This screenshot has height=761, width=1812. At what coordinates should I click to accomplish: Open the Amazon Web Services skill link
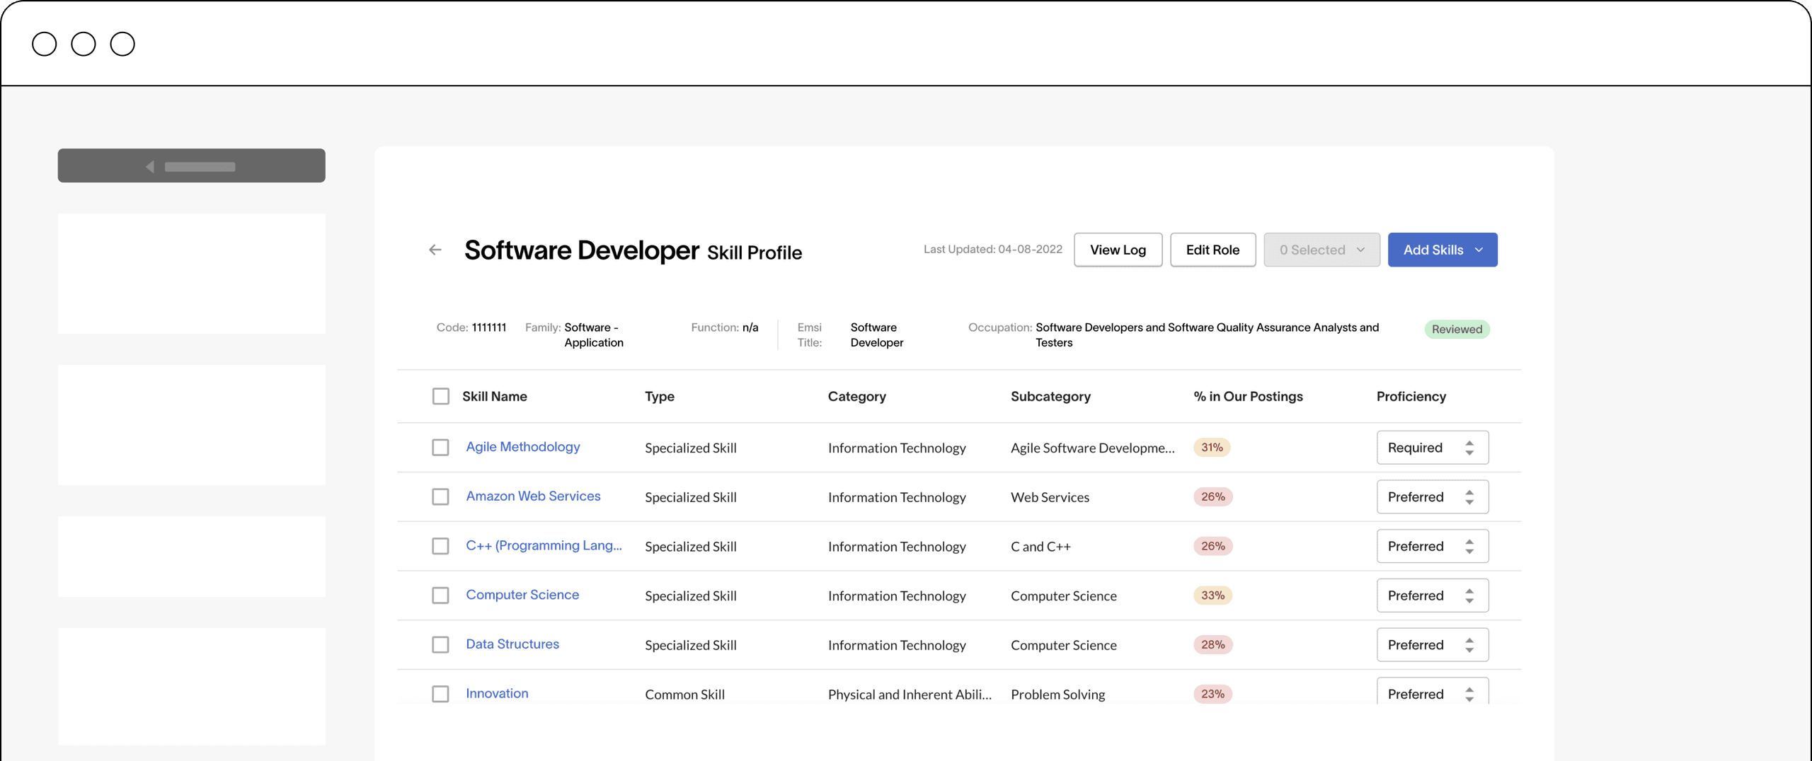coord(532,496)
